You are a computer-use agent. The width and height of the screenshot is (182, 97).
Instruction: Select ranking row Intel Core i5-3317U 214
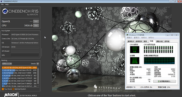(19, 86)
